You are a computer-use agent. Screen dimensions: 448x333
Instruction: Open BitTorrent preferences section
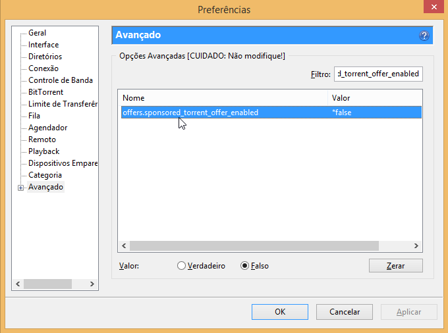(45, 92)
